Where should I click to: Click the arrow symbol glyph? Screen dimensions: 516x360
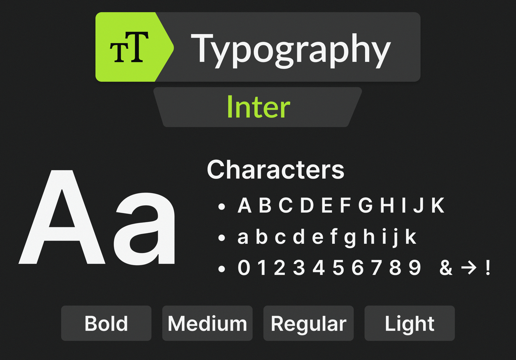pyautogui.click(x=469, y=268)
